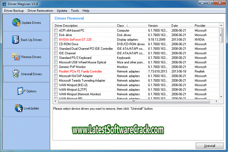Open the Driver Backup menu
Viewport: 228px width, 152px height.
(x=14, y=10)
